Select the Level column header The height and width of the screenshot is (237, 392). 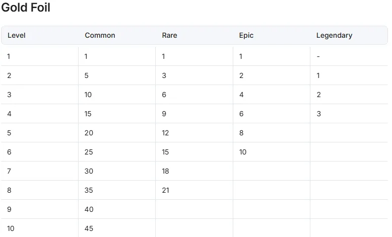tap(17, 35)
